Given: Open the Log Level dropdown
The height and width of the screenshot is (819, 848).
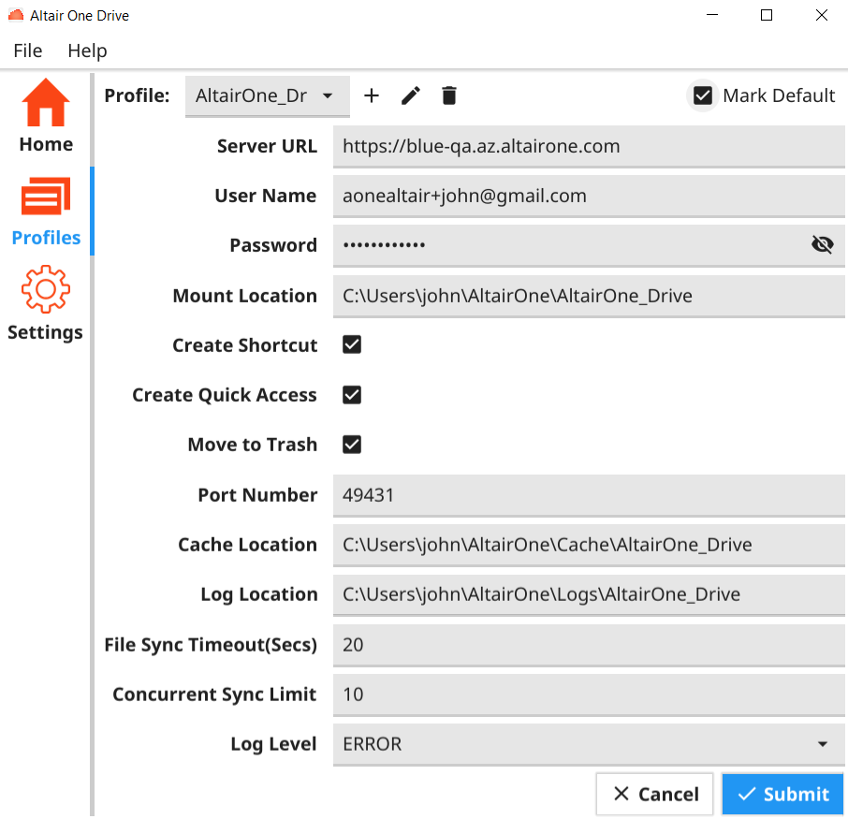Looking at the screenshot, I should [588, 744].
